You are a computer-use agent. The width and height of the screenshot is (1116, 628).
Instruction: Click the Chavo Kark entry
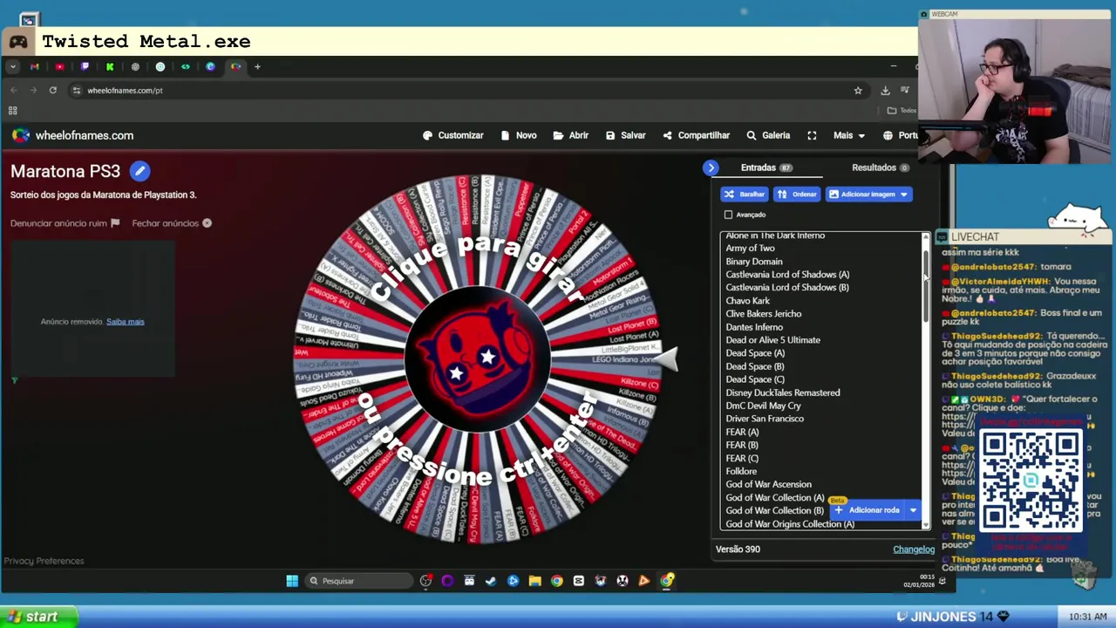(x=747, y=301)
